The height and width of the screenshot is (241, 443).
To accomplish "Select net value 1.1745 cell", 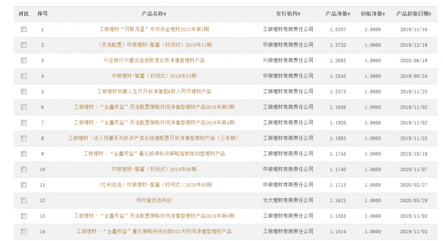I will 338,153.
